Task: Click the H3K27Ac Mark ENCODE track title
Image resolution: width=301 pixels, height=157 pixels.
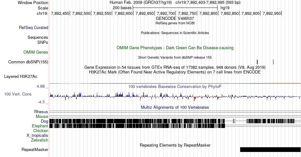Action: coord(175,72)
